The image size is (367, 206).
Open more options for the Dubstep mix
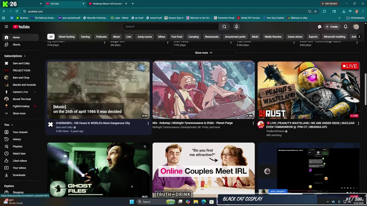[253, 123]
